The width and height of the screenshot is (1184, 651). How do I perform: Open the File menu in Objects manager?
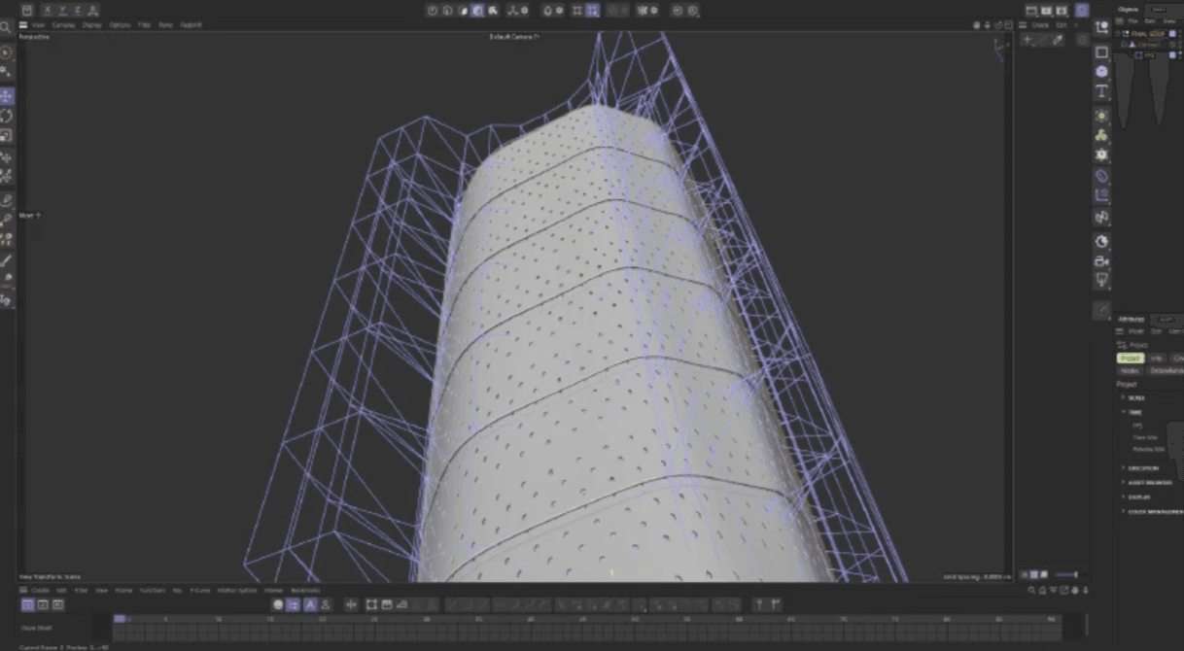coord(1132,20)
